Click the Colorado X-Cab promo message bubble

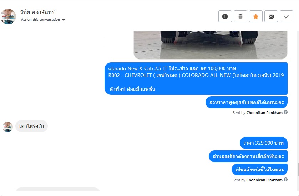click(x=196, y=78)
